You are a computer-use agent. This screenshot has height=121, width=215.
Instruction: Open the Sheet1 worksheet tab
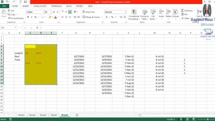[21, 115]
